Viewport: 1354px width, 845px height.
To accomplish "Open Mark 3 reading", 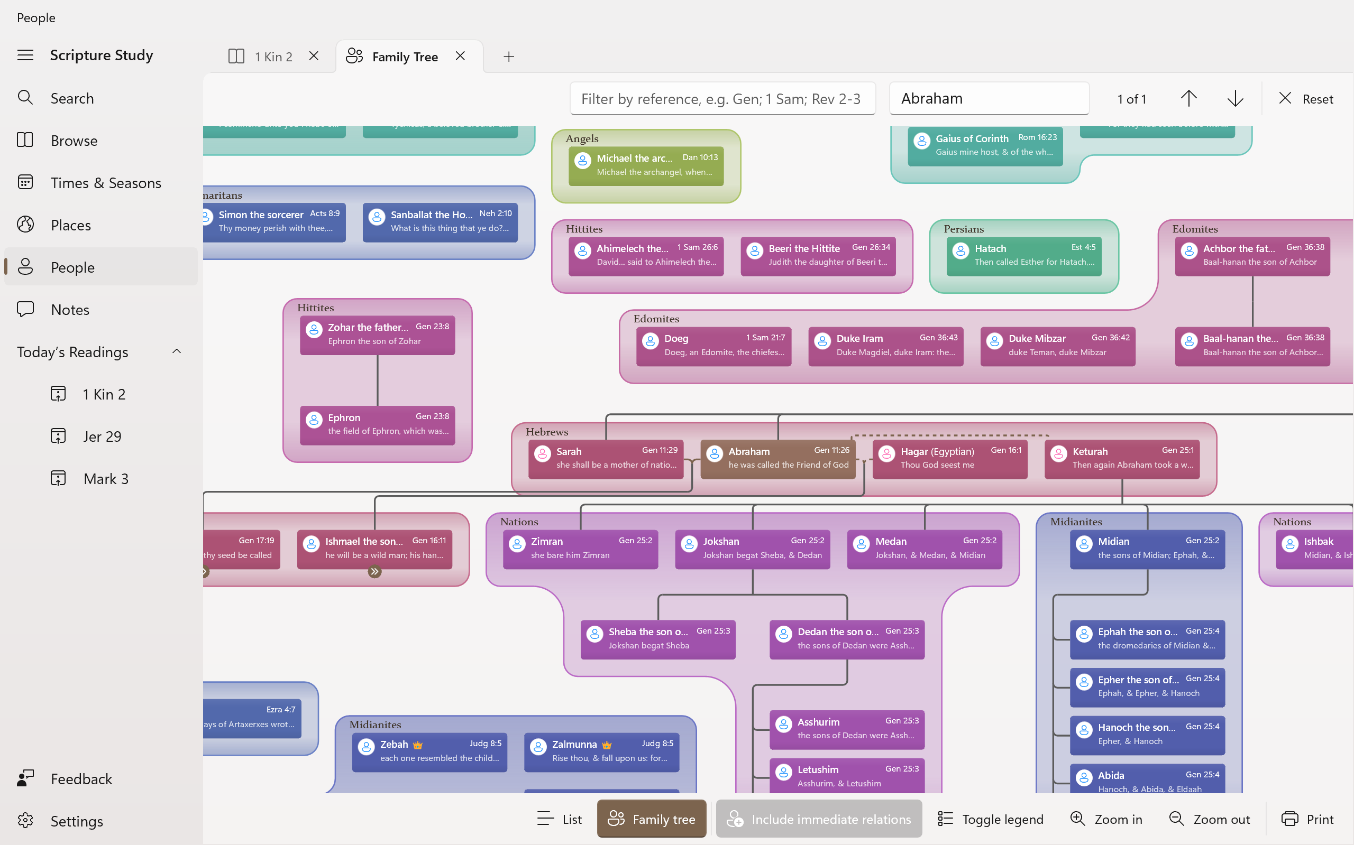I will [101, 478].
